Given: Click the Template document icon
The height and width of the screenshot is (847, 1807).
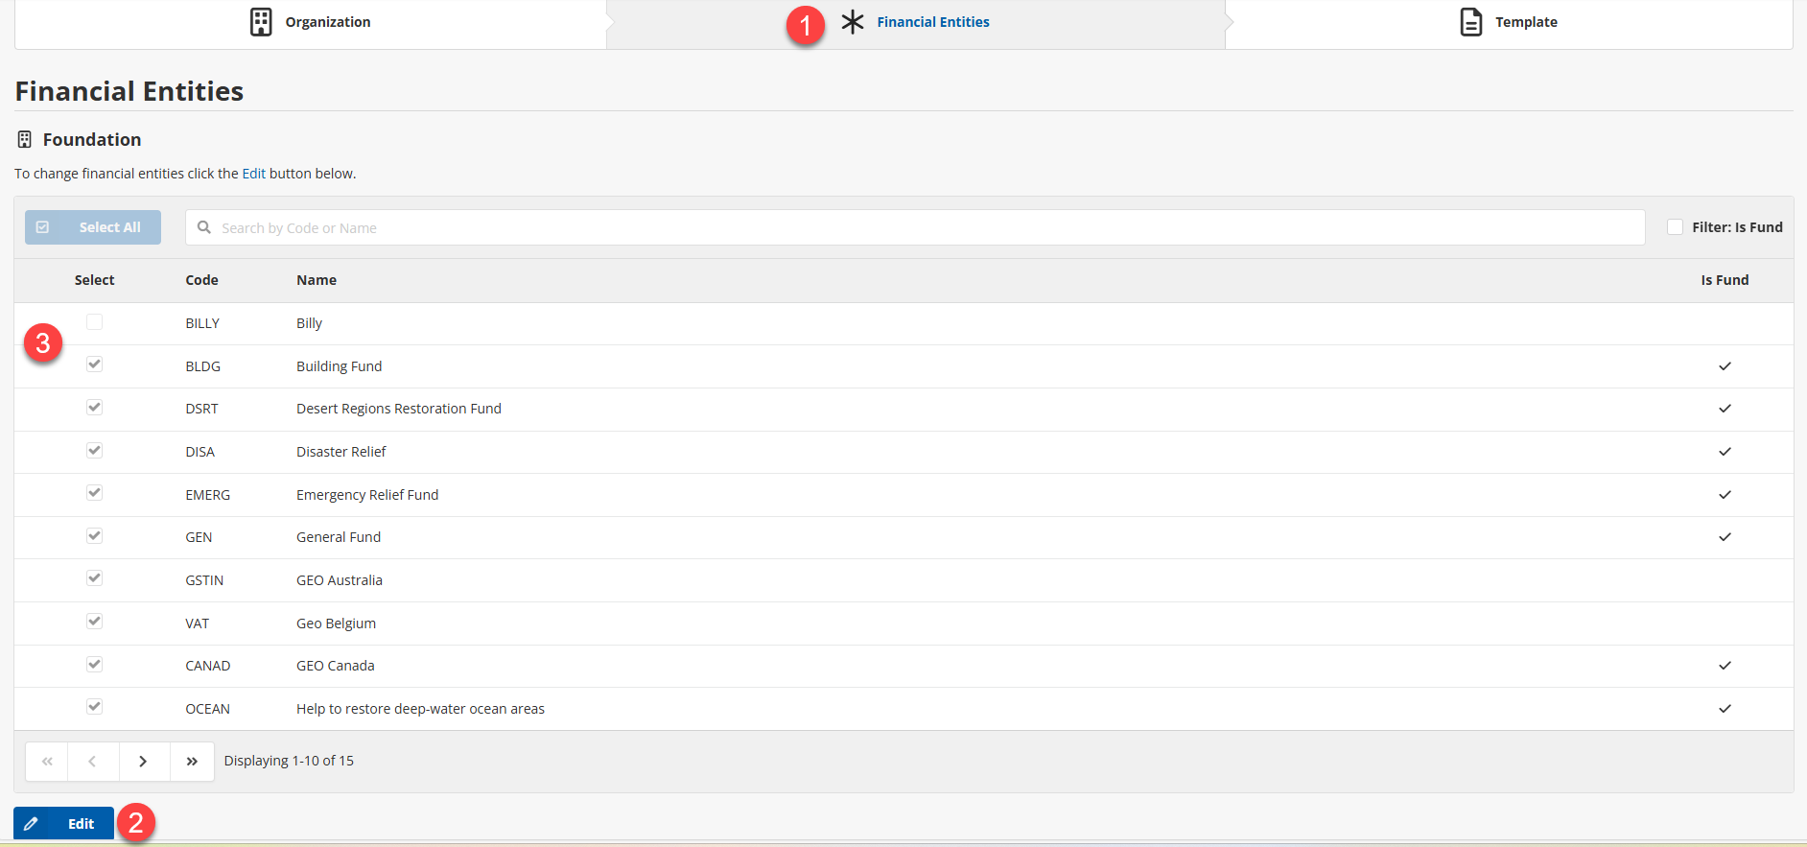Looking at the screenshot, I should point(1470,22).
